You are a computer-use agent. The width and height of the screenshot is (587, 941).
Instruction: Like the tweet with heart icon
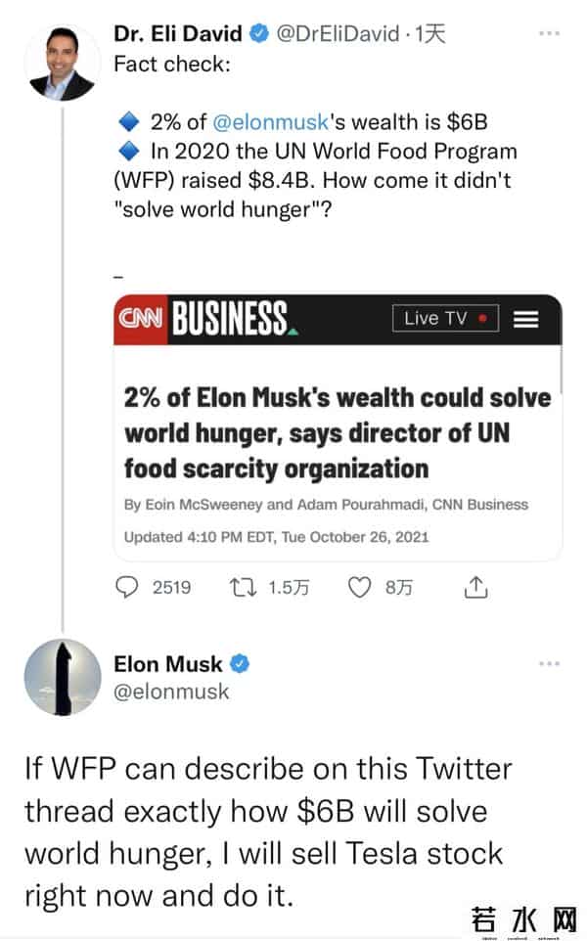[x=362, y=587]
